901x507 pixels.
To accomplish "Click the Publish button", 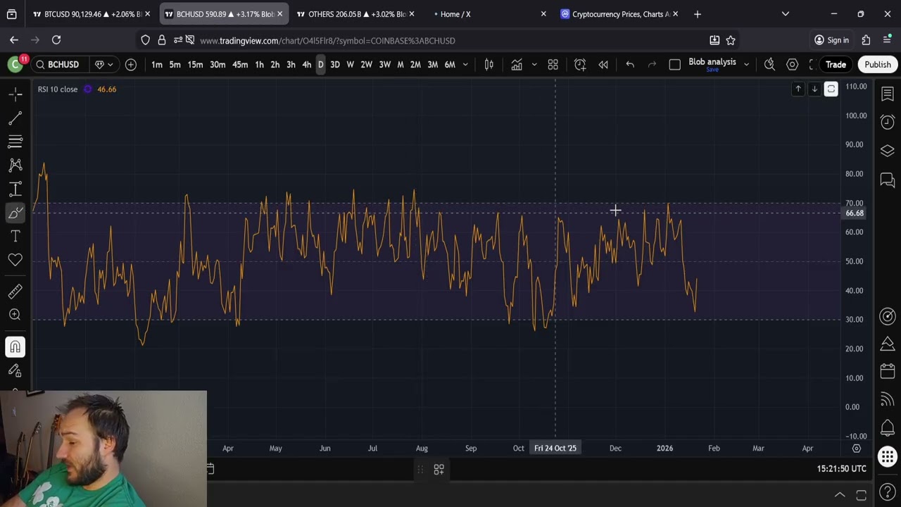I will 877,65.
